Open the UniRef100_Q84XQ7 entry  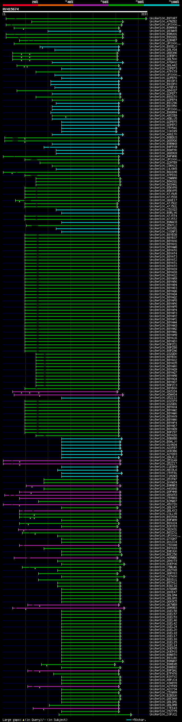[163, 91]
